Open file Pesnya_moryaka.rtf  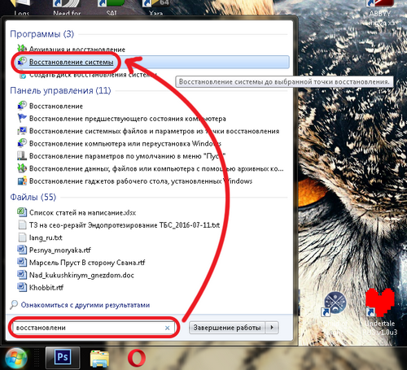(60, 250)
